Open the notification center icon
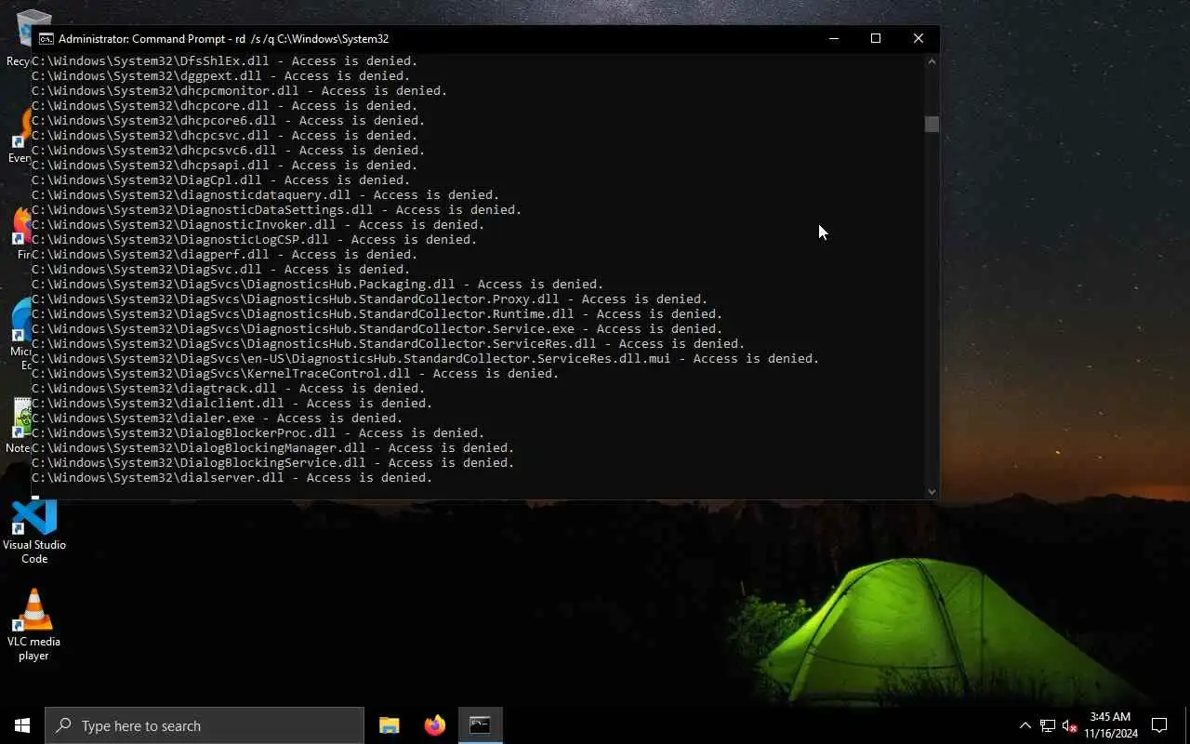 [1159, 725]
